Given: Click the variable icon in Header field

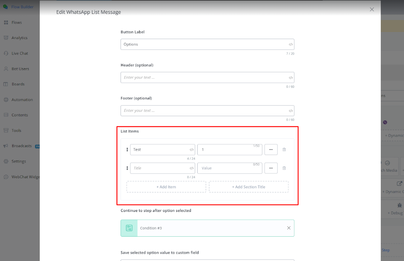Looking at the screenshot, I should [291, 78].
